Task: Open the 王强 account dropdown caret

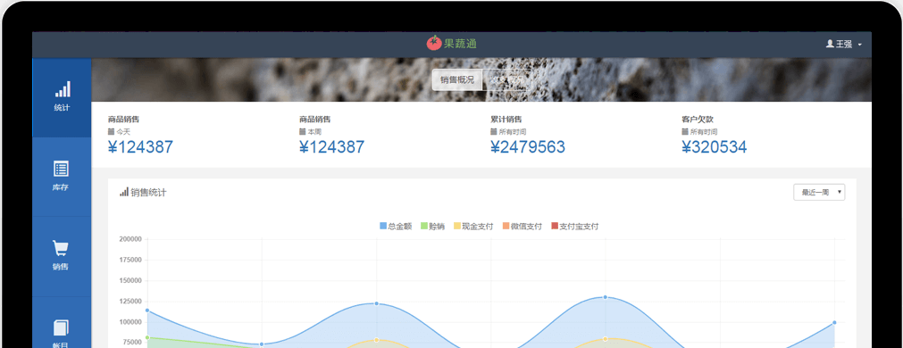Action: tap(860, 45)
